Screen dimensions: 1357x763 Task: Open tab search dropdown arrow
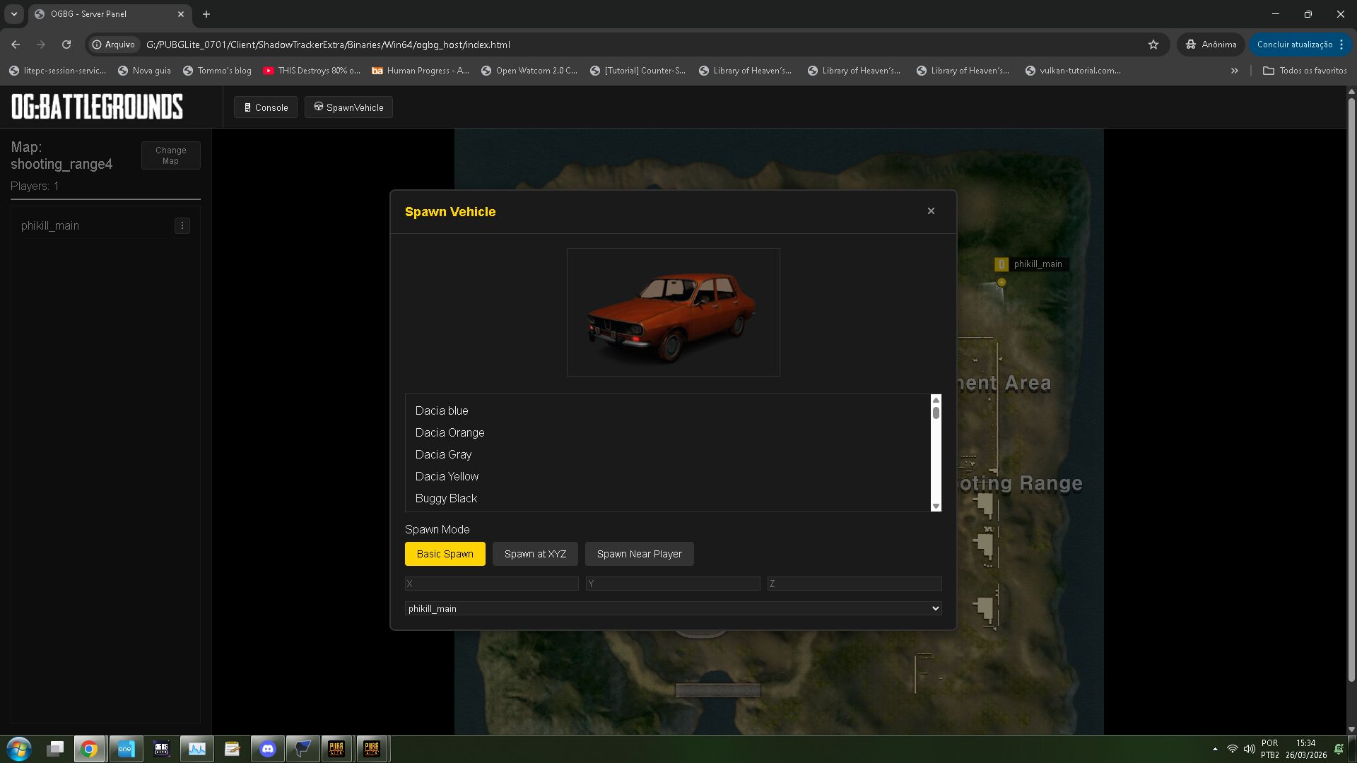click(x=14, y=14)
